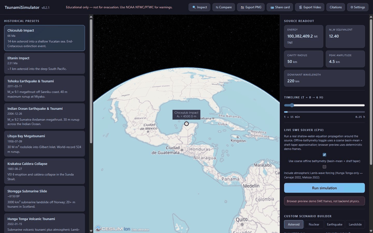Click the TsunamiSimulator app title
Screen dimensions: 373x233
(22, 7)
